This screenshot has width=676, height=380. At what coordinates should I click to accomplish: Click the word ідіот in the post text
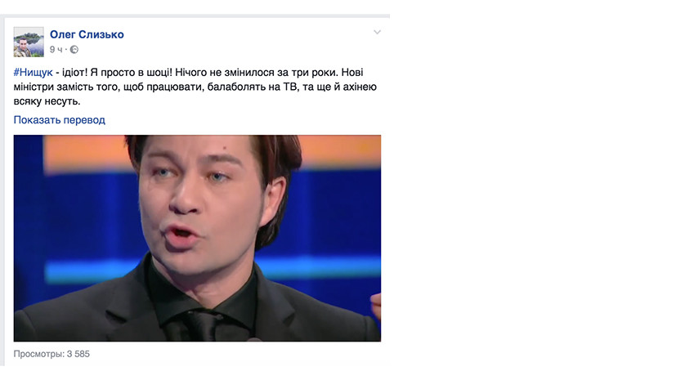[74, 73]
